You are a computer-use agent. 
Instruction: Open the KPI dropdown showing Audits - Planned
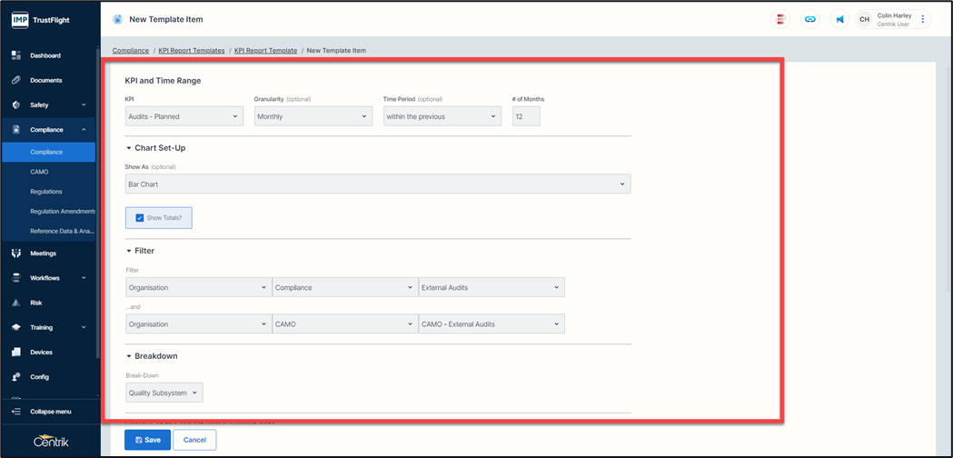pyautogui.click(x=184, y=116)
